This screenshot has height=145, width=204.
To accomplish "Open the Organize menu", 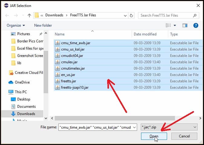I will coord(16,25).
